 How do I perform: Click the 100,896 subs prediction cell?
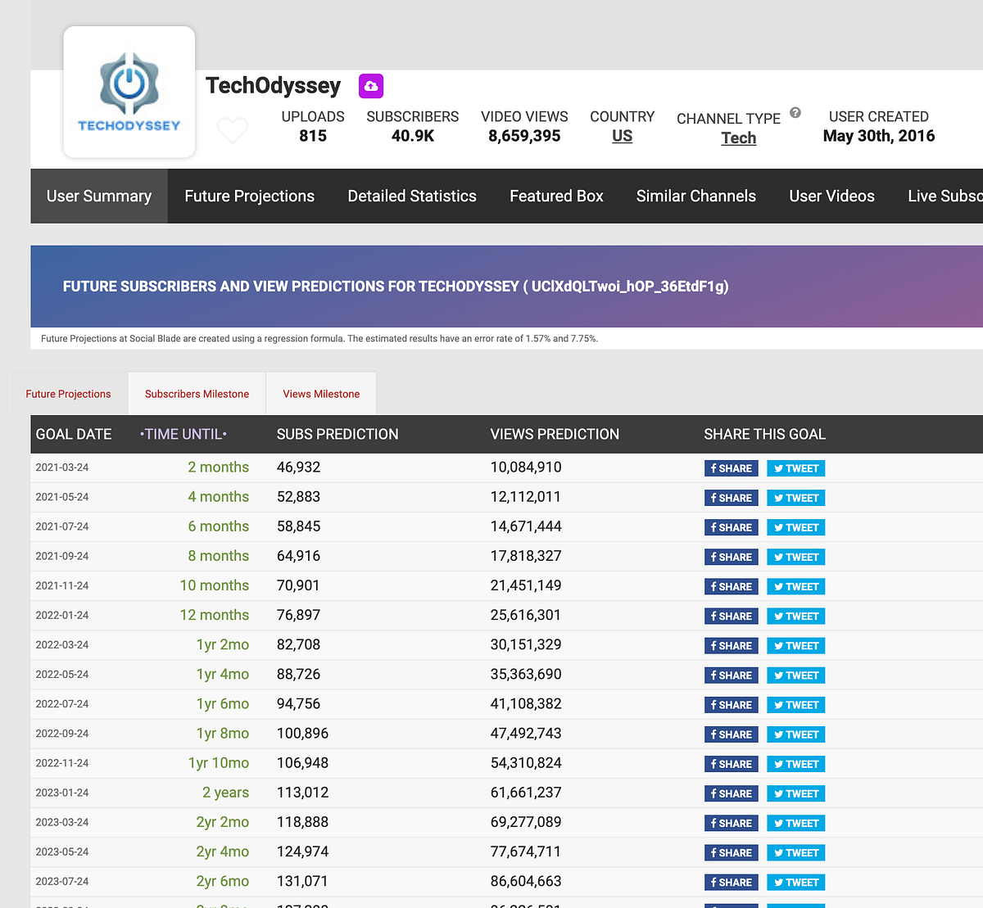click(302, 734)
